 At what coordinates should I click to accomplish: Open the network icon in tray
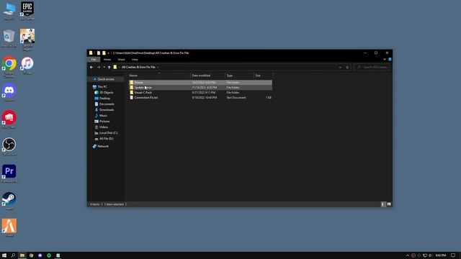425,255
